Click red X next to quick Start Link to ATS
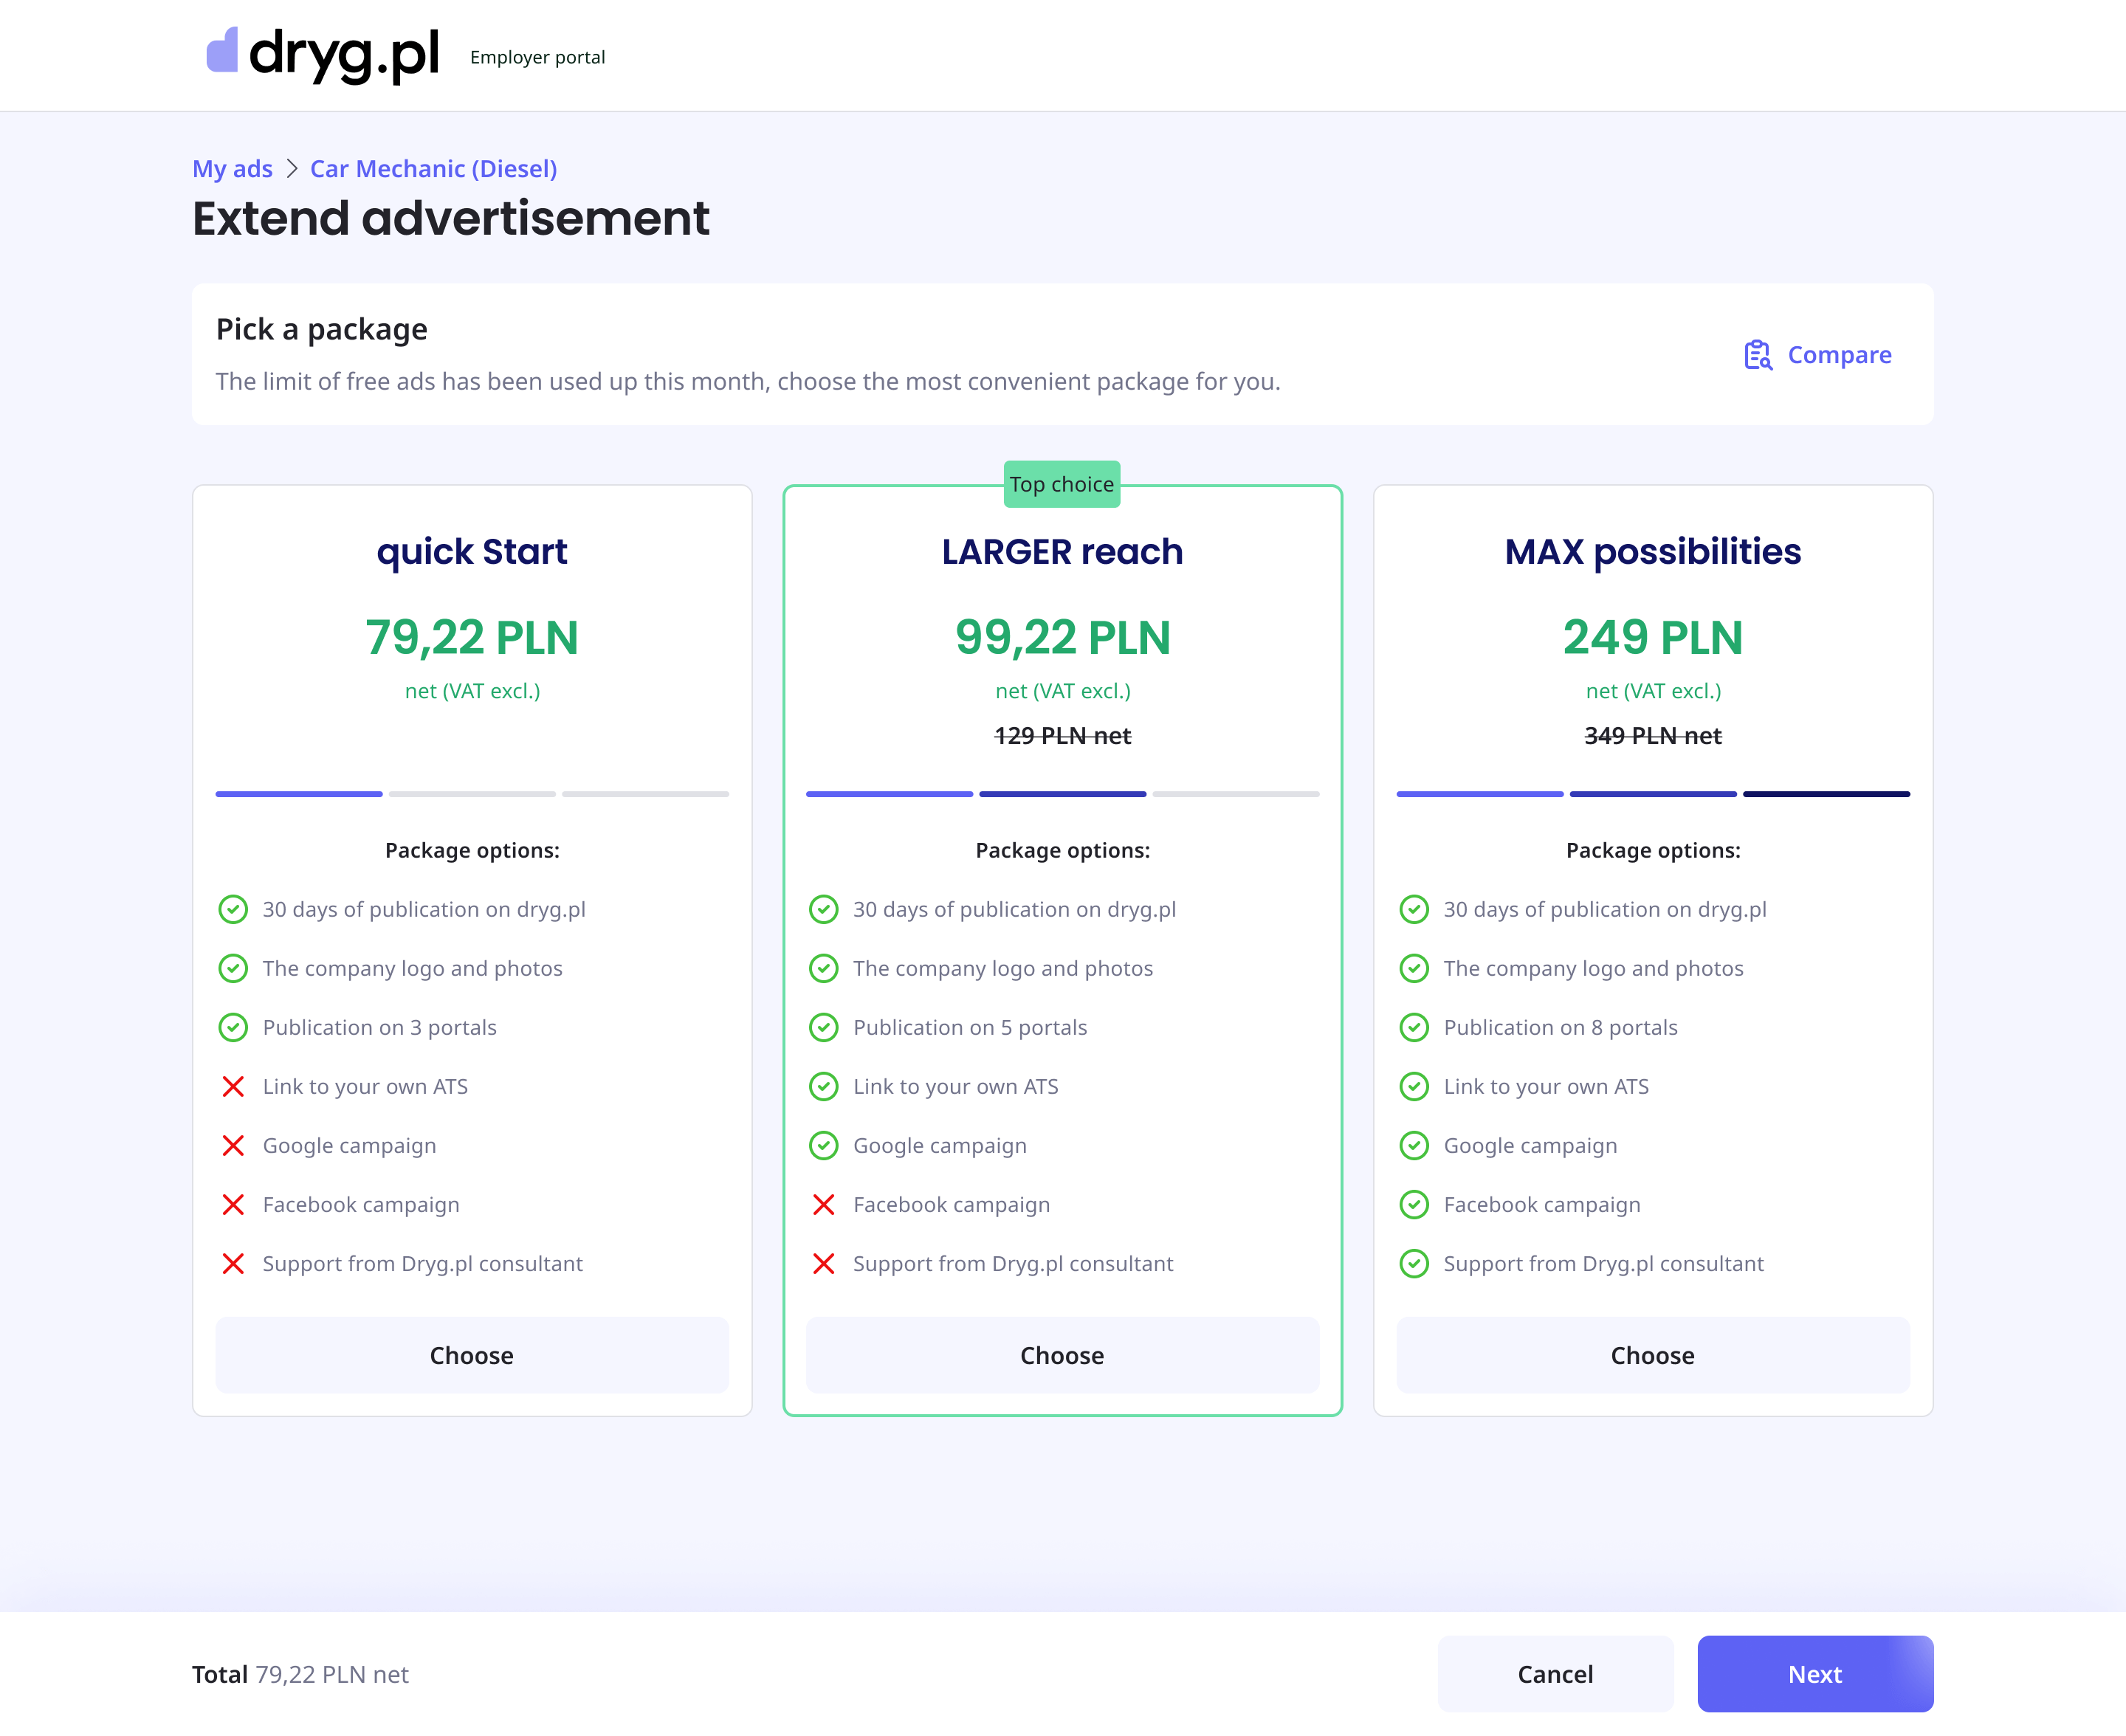 click(x=233, y=1086)
